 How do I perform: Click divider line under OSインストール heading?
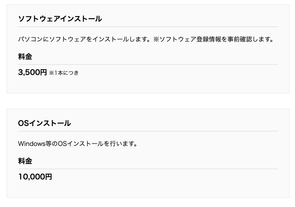click(148, 131)
